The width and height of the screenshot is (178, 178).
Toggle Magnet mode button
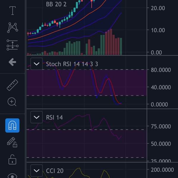pyautogui.click(x=12, y=125)
